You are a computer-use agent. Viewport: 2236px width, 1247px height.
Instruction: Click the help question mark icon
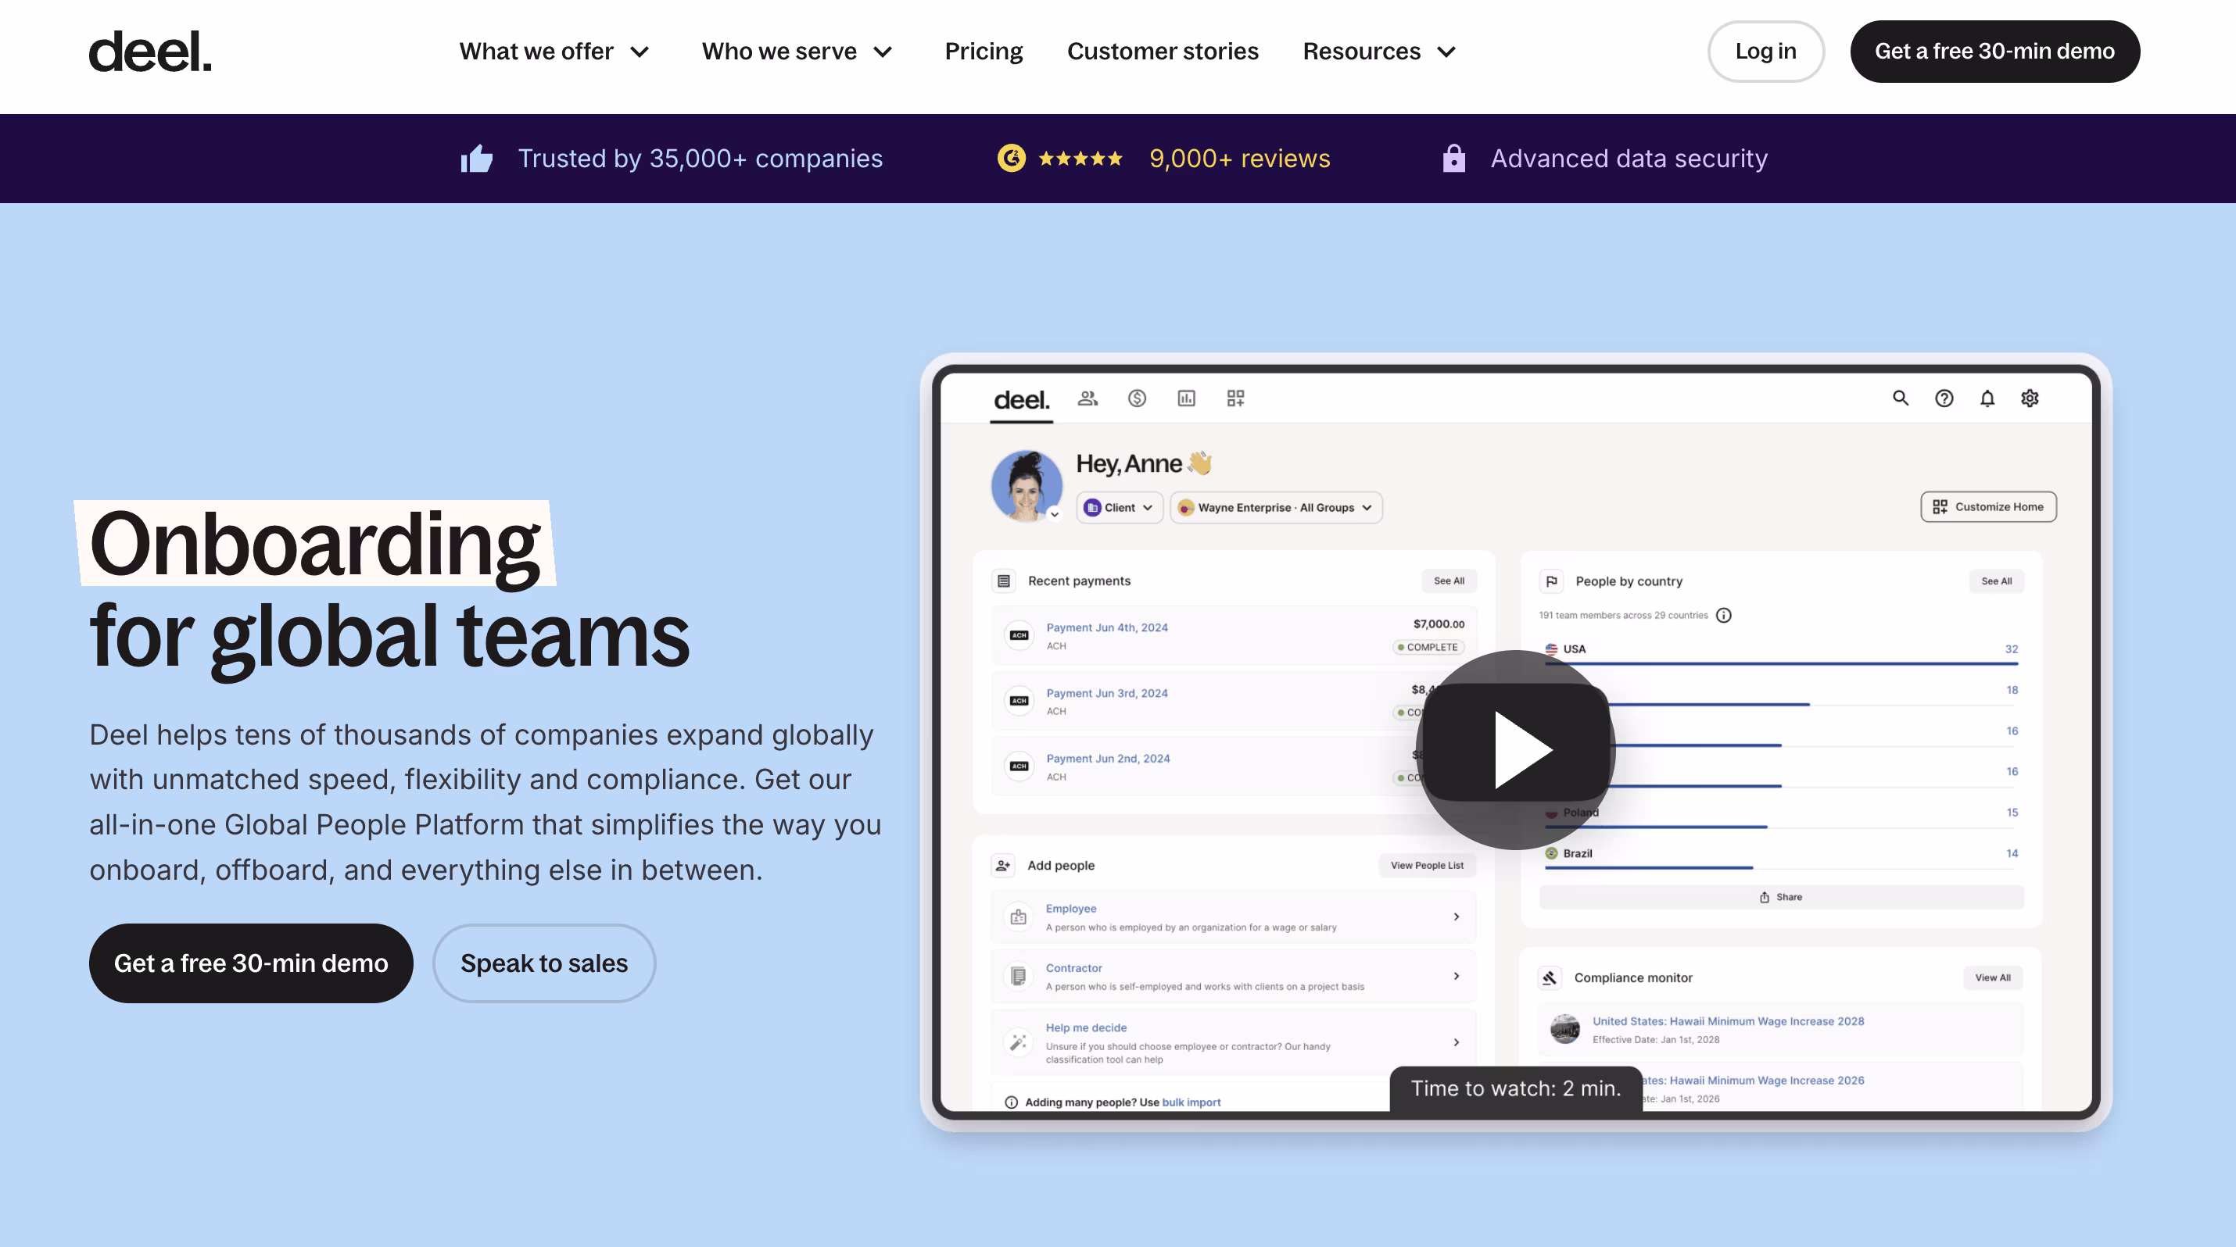(x=1944, y=398)
